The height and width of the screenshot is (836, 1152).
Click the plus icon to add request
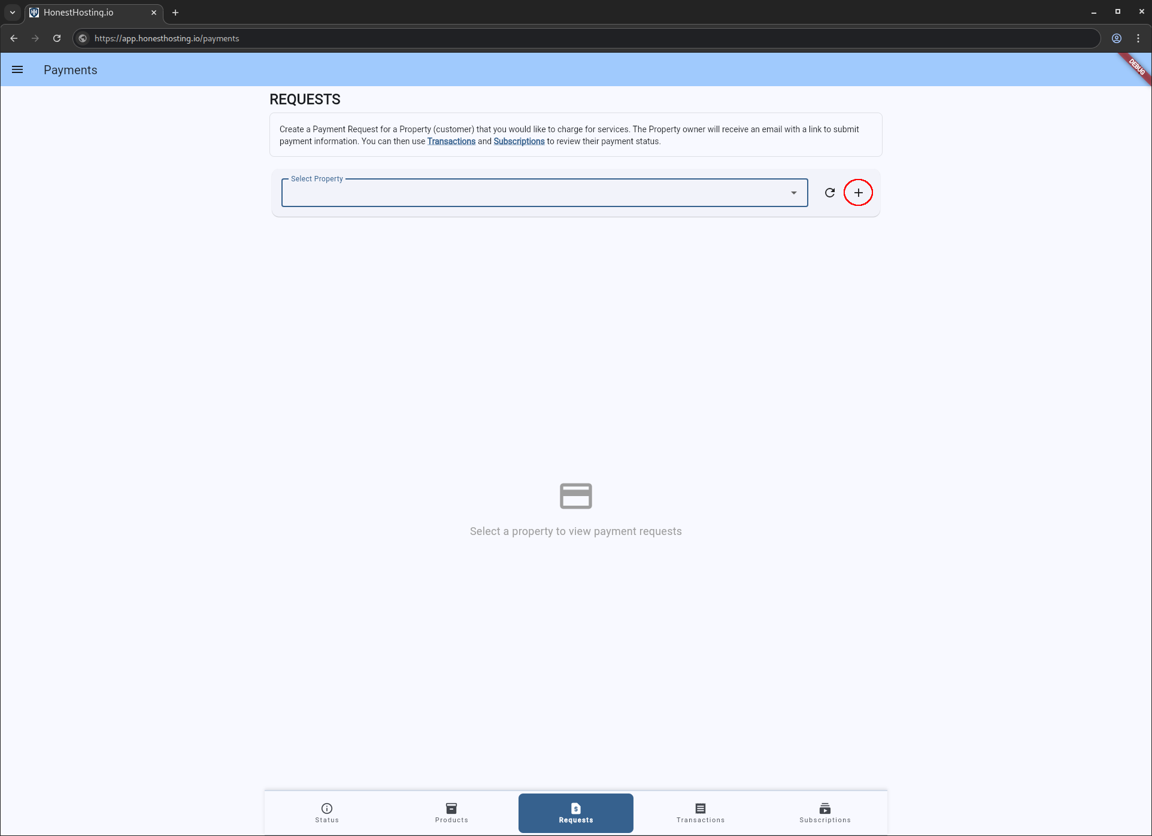point(858,193)
